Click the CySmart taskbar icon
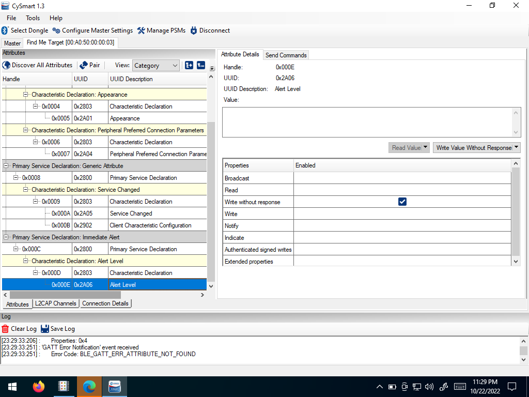Screen dimensions: 529x397 click(x=115, y=387)
